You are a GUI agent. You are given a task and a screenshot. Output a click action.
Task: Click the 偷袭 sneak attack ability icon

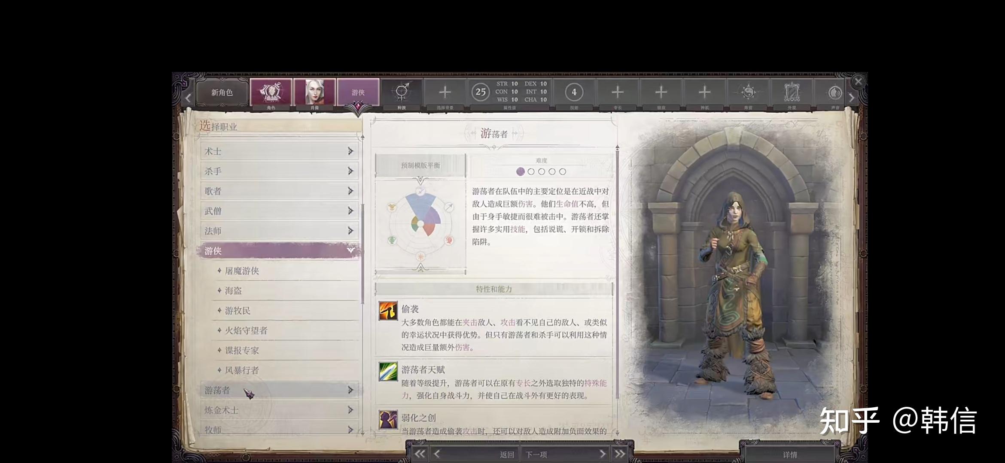coord(388,310)
